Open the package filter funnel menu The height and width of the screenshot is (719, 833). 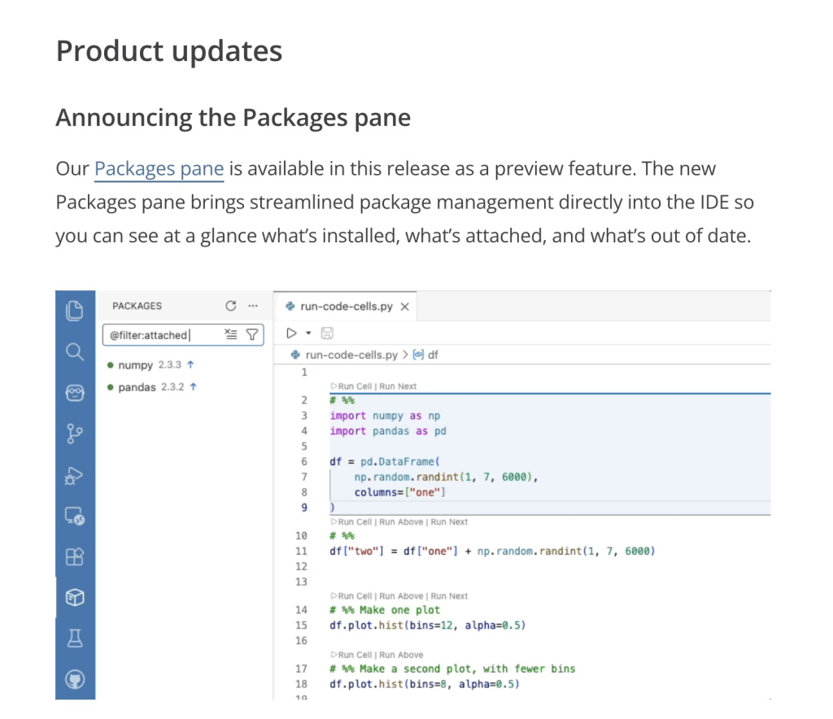(252, 334)
